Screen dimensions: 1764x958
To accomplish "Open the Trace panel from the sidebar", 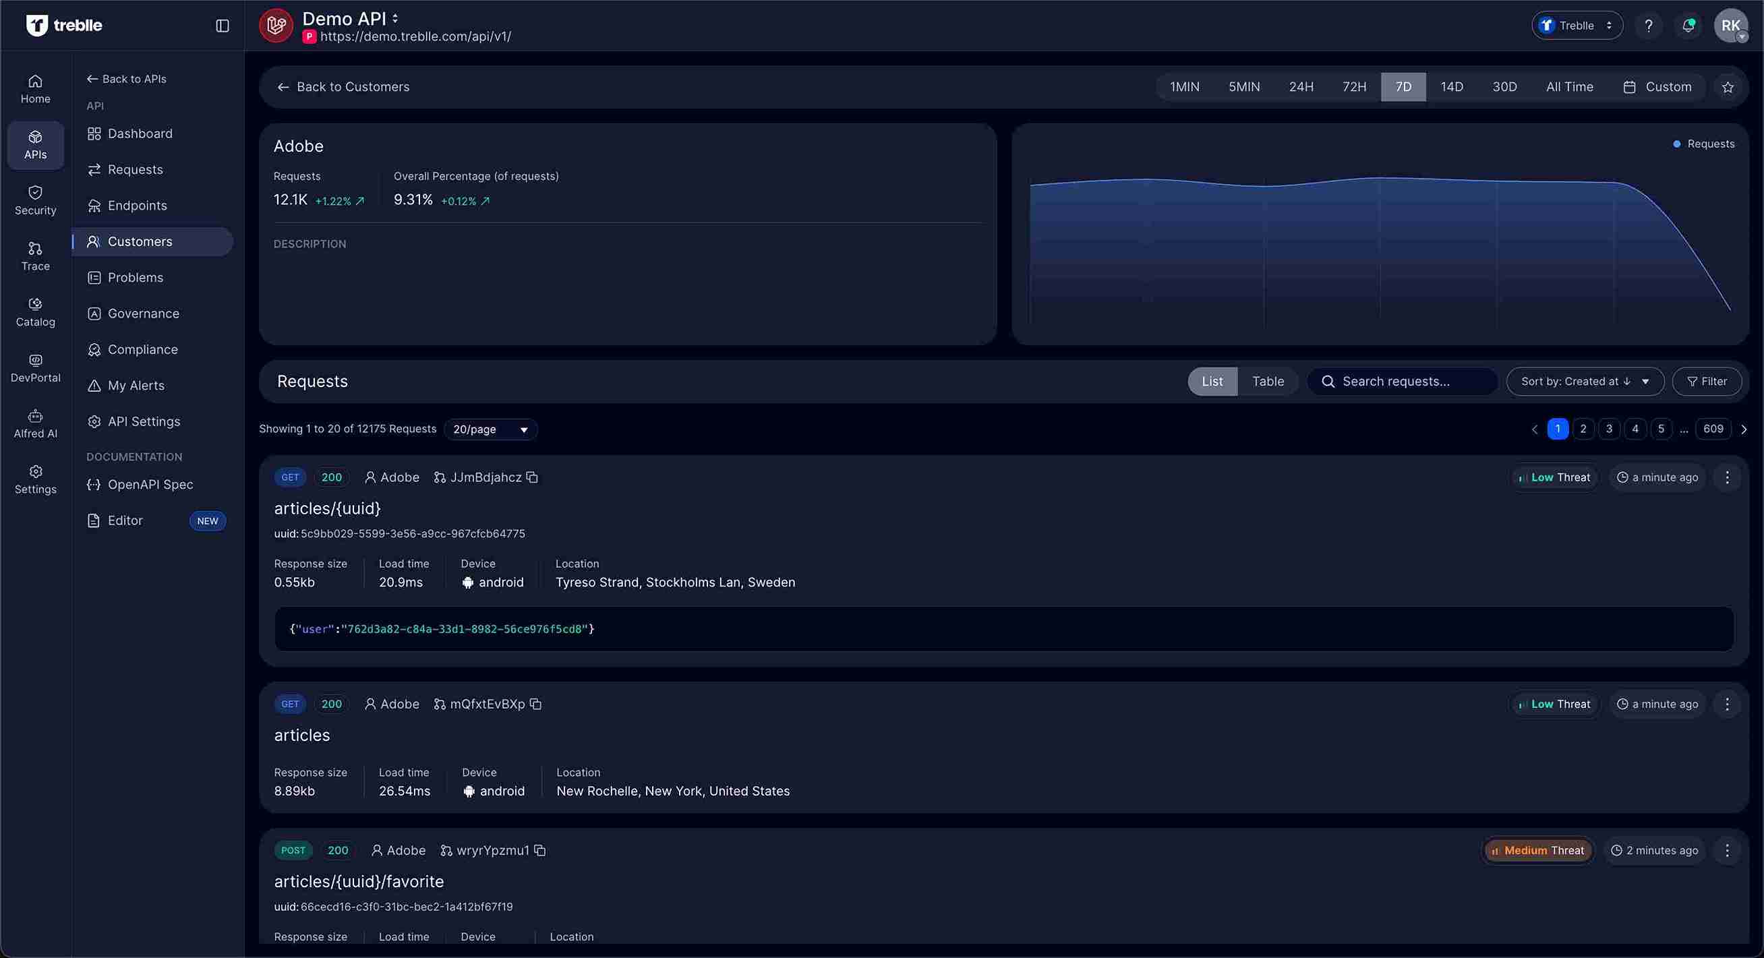I will (35, 254).
